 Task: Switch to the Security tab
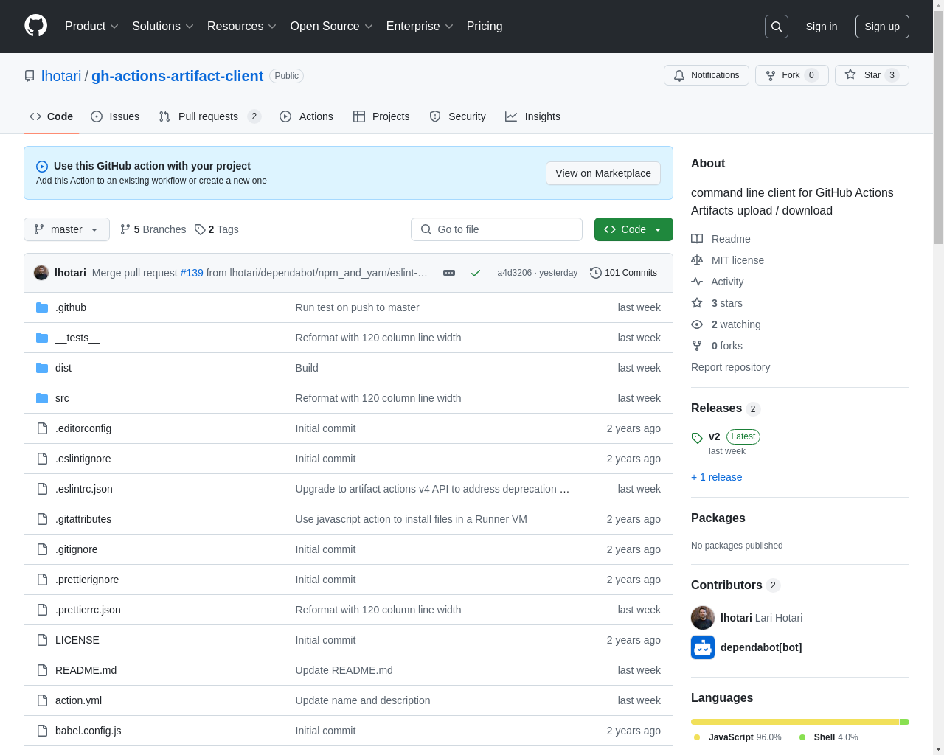tap(458, 116)
